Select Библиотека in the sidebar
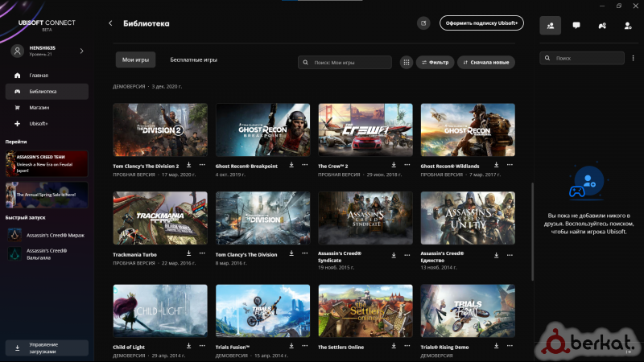This screenshot has width=644, height=362. tap(47, 92)
